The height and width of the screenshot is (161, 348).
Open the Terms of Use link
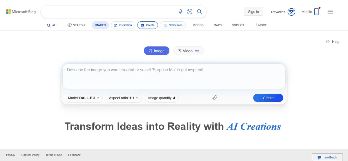pos(54,155)
